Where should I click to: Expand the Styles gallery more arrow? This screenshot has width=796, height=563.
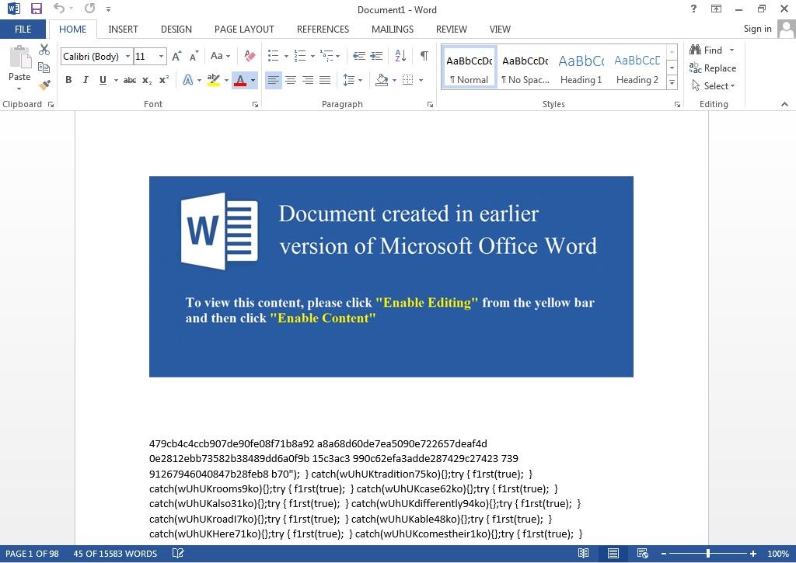672,82
